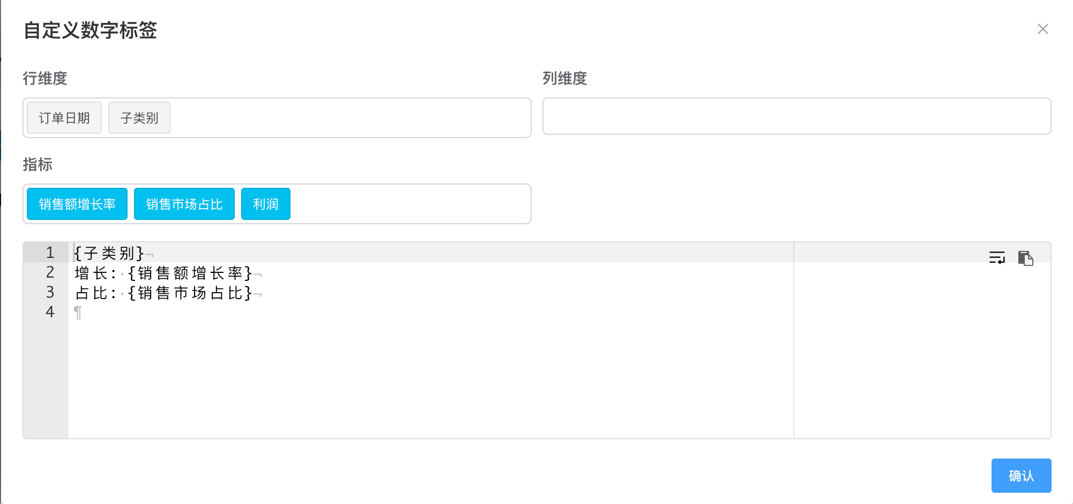Insert the 销售额增长率 metric tag

tap(77, 204)
